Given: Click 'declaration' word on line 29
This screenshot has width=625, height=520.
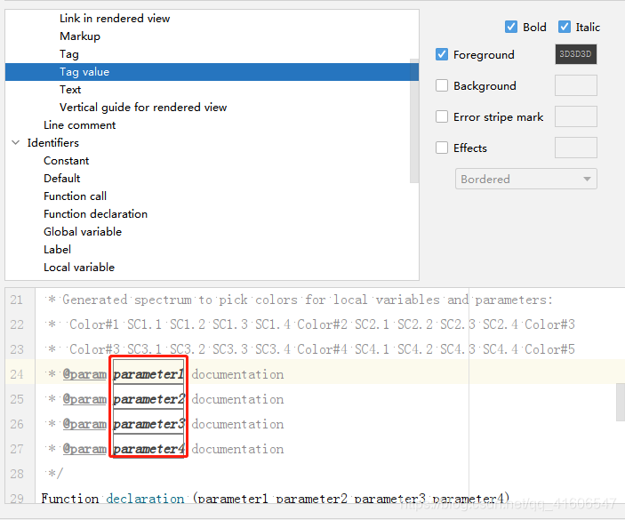Looking at the screenshot, I should (145, 499).
